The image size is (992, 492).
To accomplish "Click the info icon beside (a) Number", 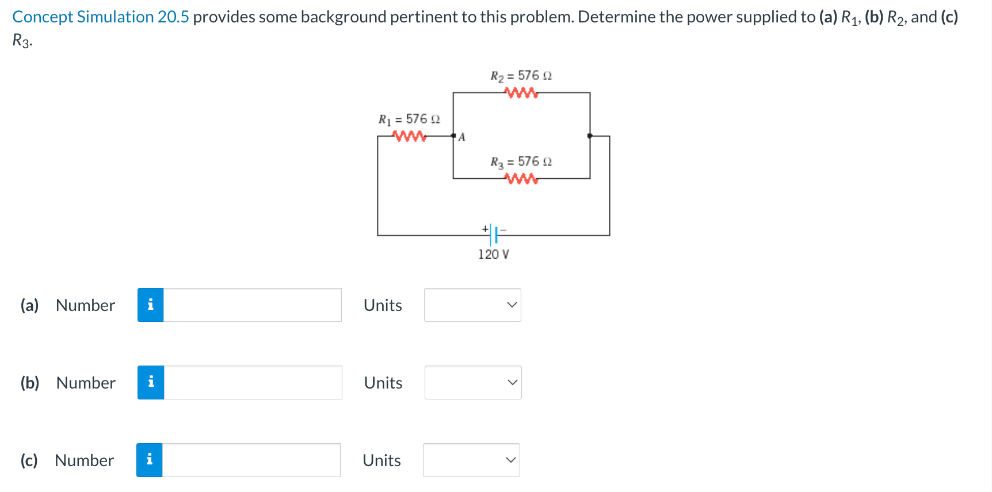I will [x=150, y=305].
